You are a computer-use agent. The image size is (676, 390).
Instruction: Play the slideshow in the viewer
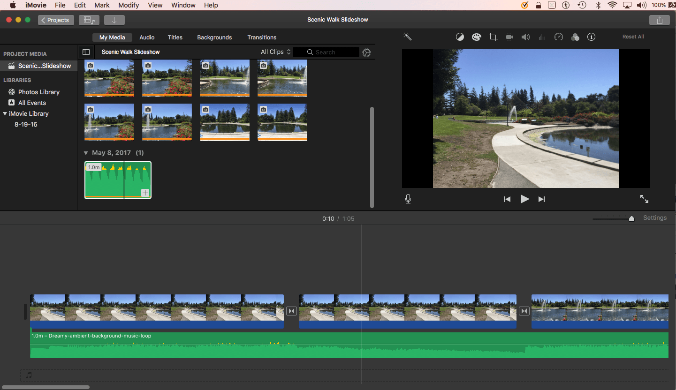524,199
